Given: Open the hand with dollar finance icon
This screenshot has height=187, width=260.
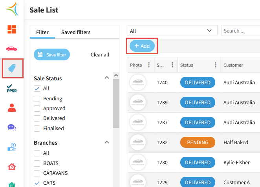Looking at the screenshot, I should (12, 147).
